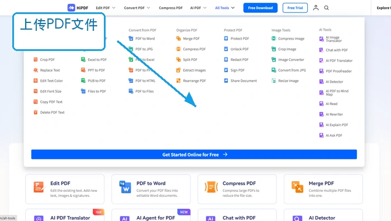This screenshot has height=221, width=391.
Task: Select the Edit PDF nav label
Action: click(103, 8)
